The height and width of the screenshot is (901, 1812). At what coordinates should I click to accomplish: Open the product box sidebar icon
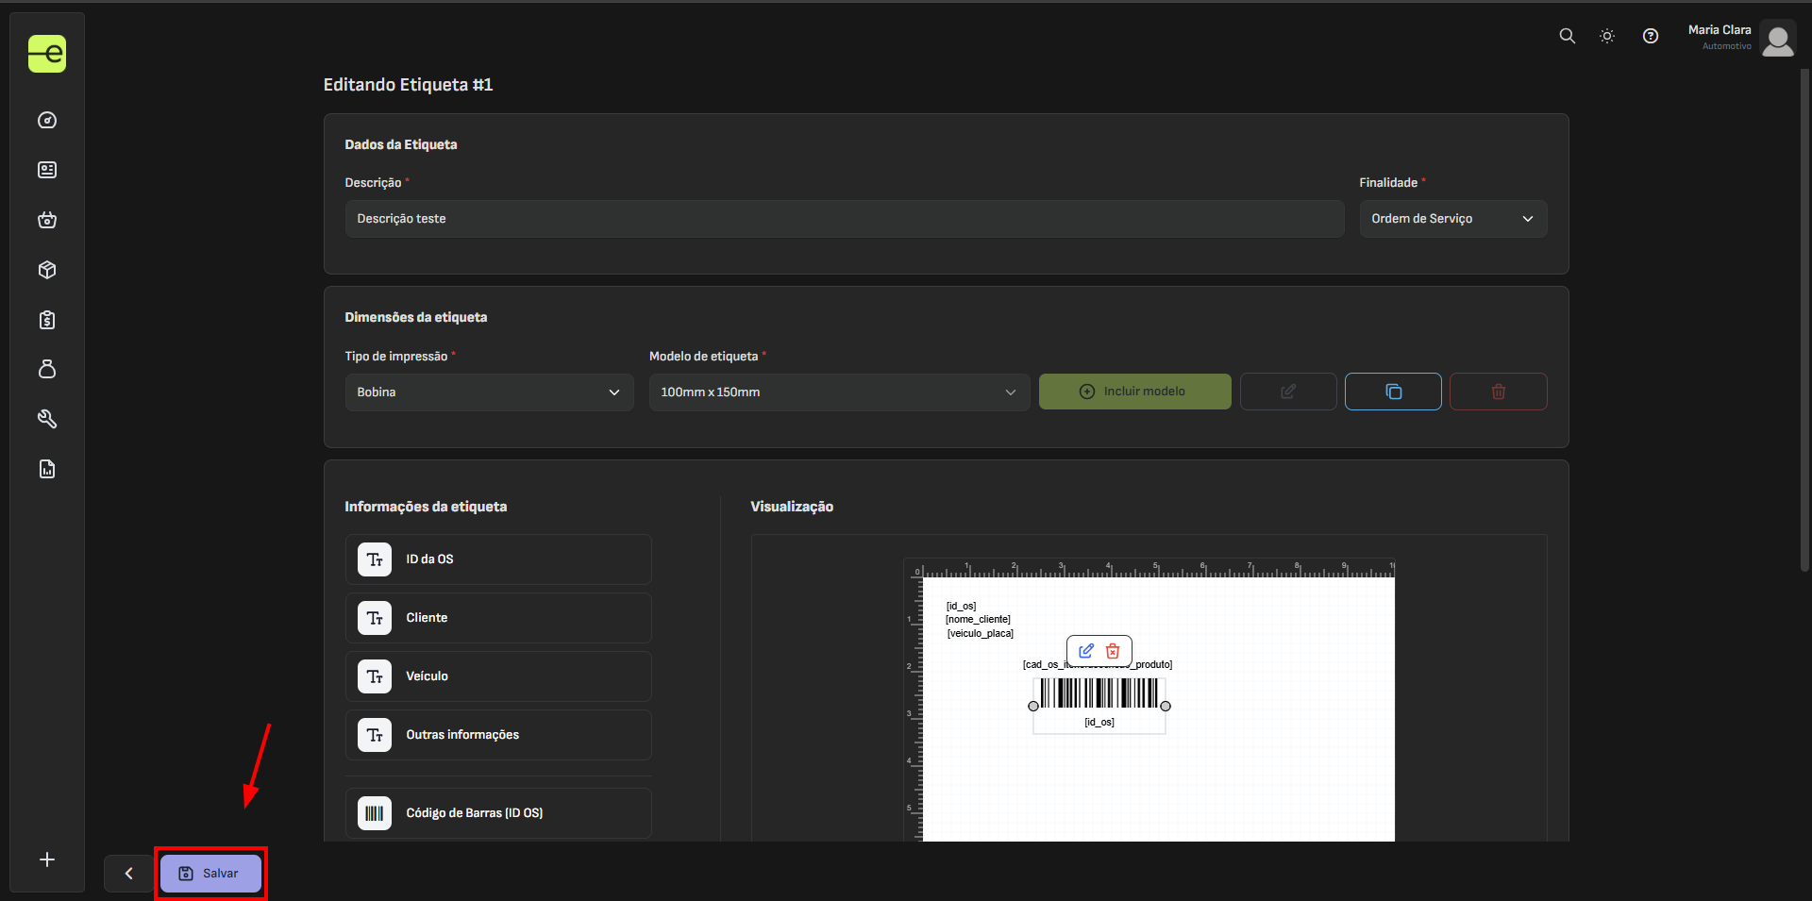coord(47,270)
